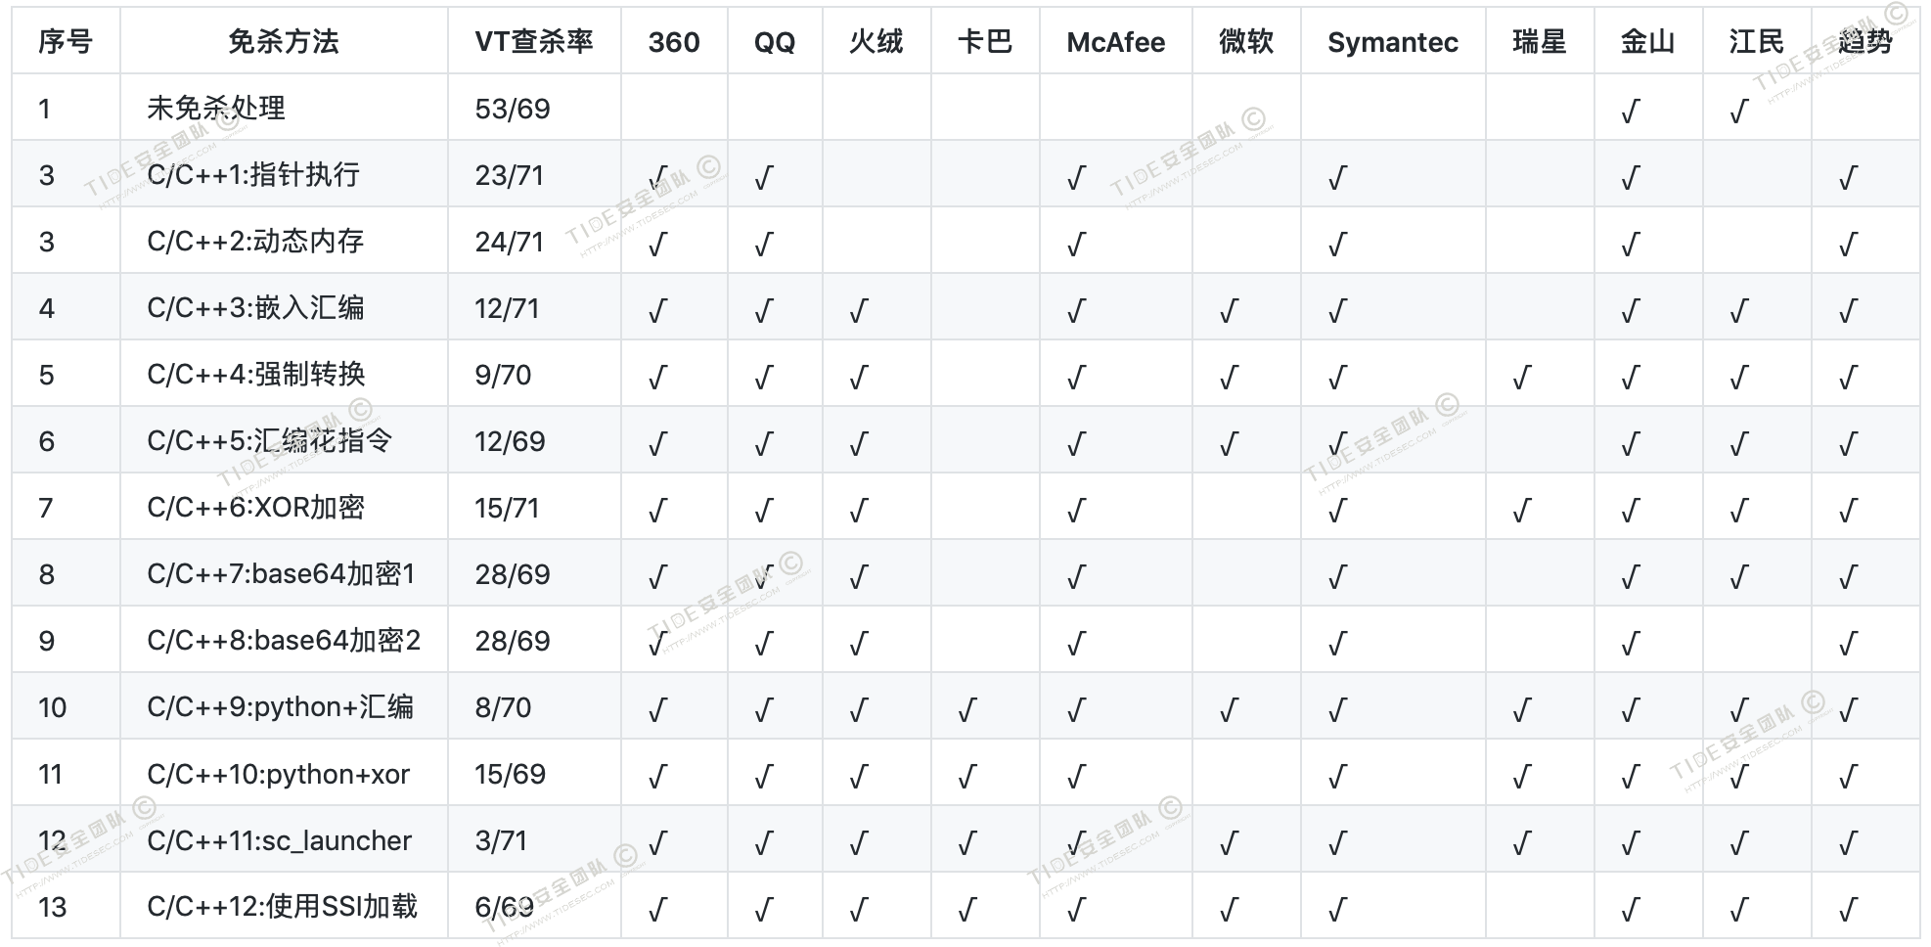Click the 趋势 checkmark in the 指针执行 row
Image resolution: width=1931 pixels, height=947 pixels.
[x=1848, y=178]
